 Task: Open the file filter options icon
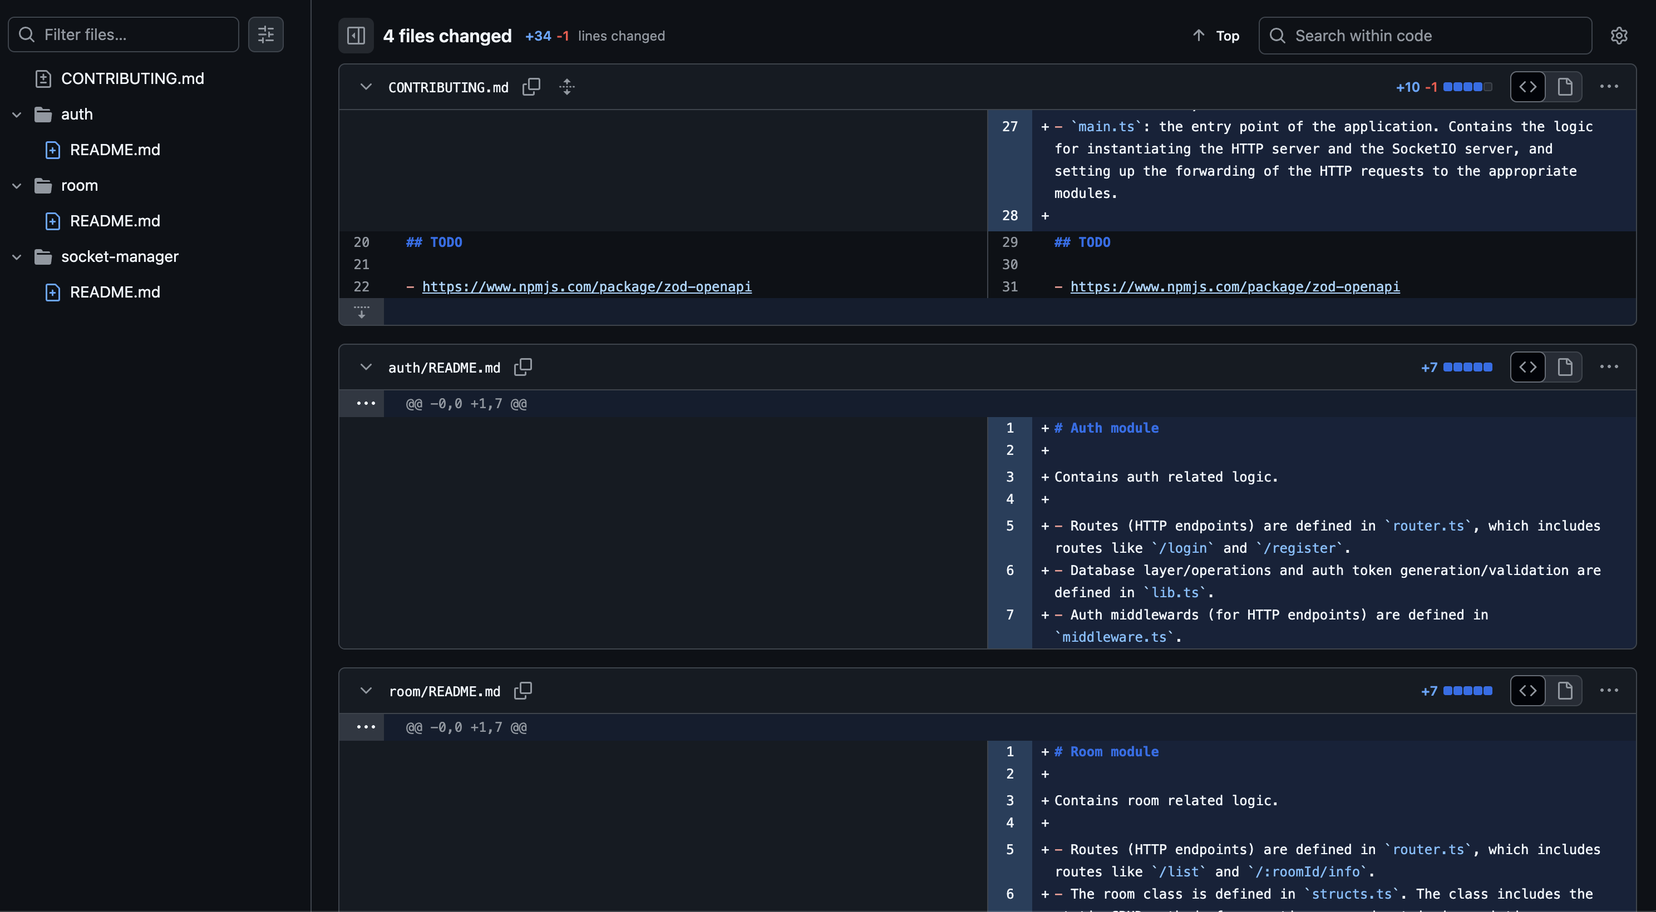coord(265,34)
